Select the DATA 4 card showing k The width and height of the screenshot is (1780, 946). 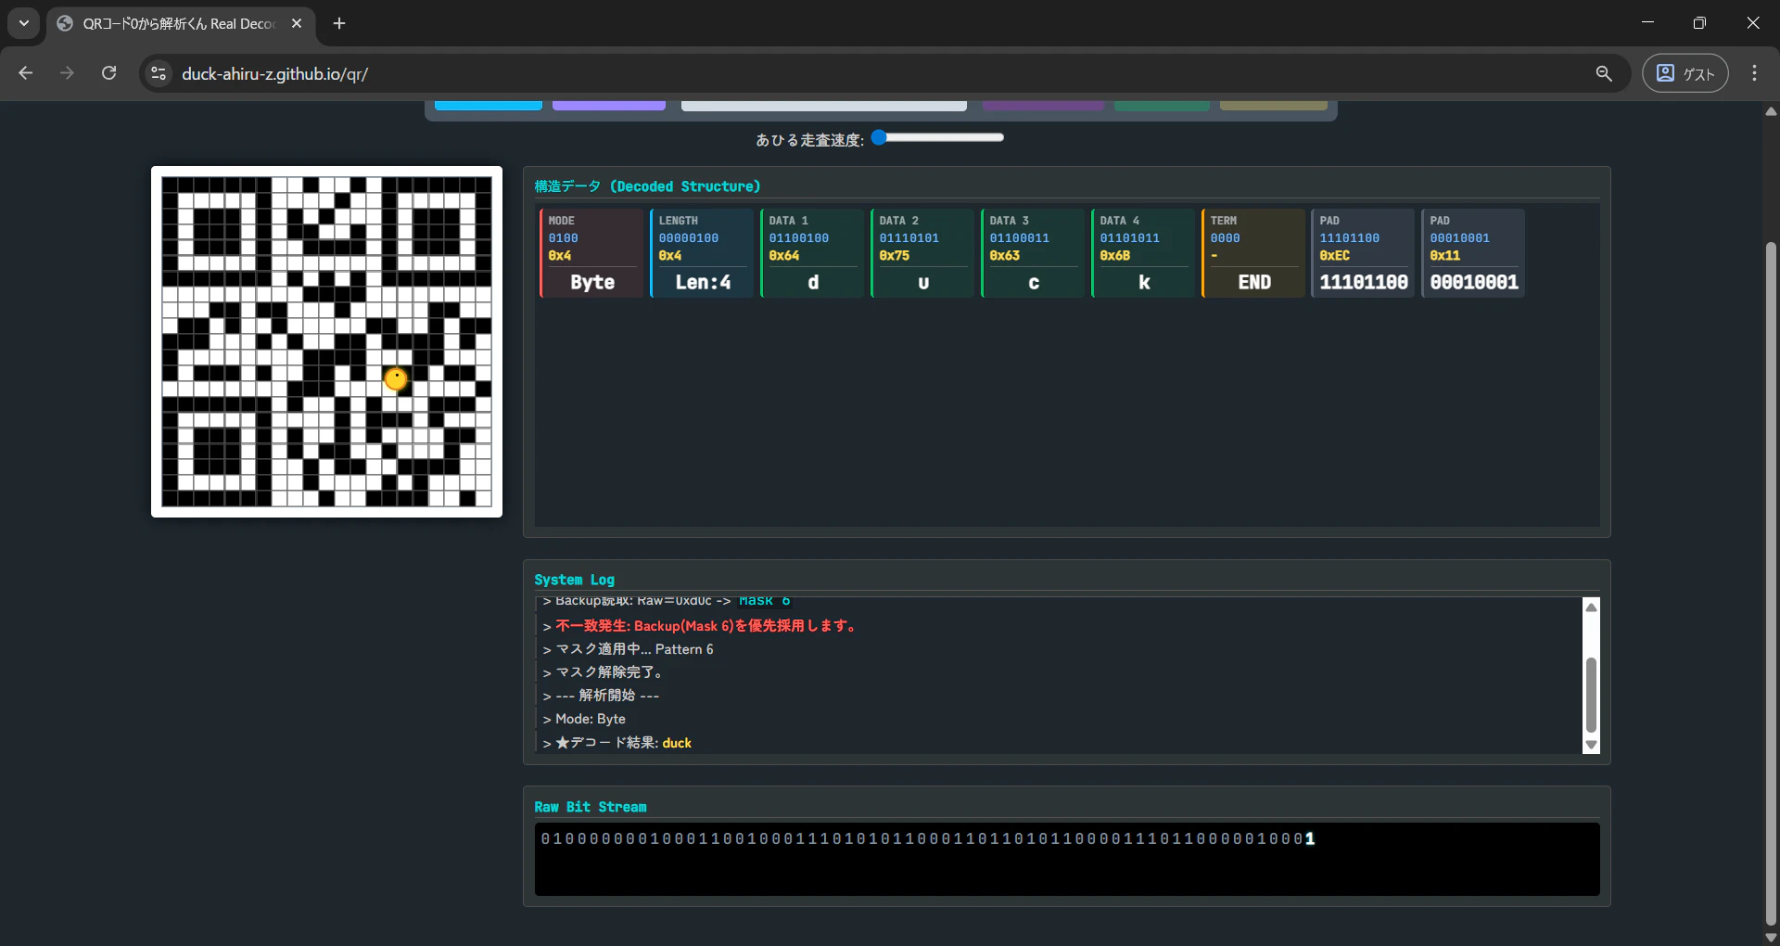(x=1143, y=253)
